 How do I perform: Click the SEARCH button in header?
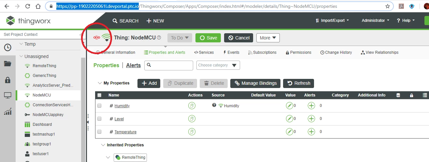(125, 21)
